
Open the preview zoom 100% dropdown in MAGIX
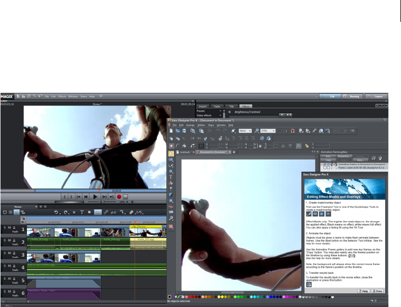pos(127,202)
